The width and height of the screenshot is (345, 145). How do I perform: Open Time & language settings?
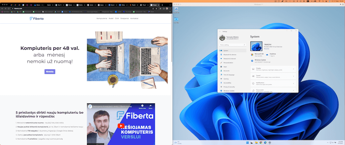pyautogui.click(x=233, y=75)
